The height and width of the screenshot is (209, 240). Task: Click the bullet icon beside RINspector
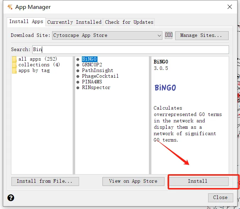coord(78,88)
